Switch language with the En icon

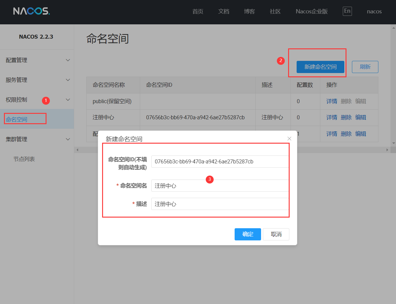[x=347, y=11]
